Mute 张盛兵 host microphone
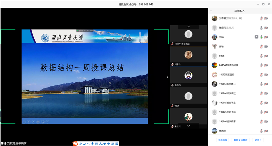The width and height of the screenshot is (272, 146). (261, 28)
